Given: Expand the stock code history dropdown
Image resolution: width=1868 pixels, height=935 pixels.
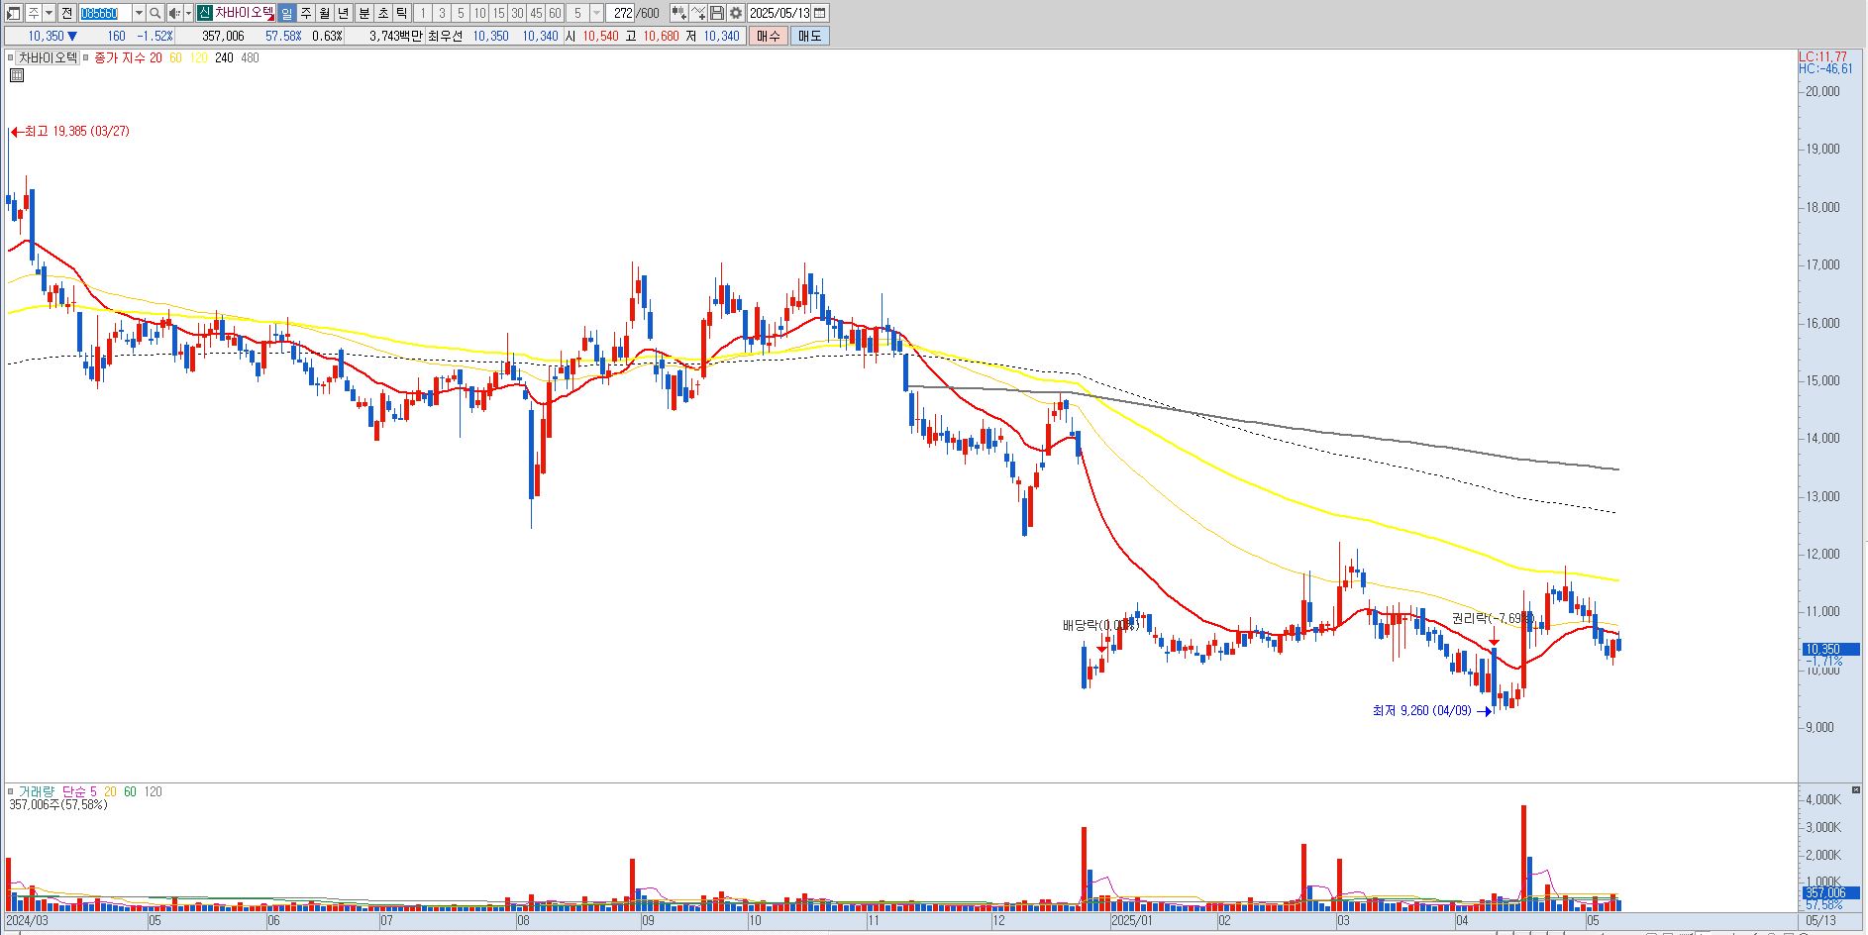Looking at the screenshot, I should pyautogui.click(x=139, y=13).
